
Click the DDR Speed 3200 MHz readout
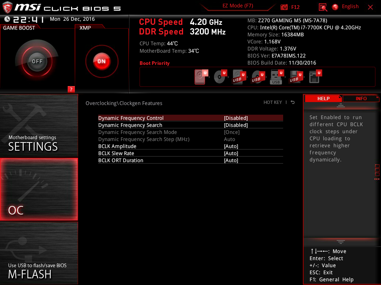tap(182, 32)
